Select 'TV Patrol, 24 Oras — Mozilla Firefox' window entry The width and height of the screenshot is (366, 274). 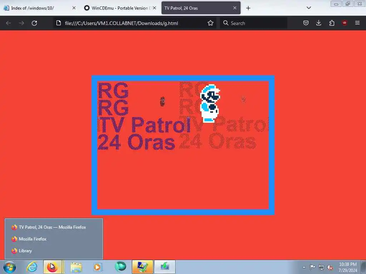click(x=54, y=227)
